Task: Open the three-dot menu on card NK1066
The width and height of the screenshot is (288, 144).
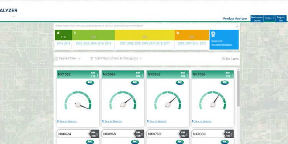Action: [232, 75]
